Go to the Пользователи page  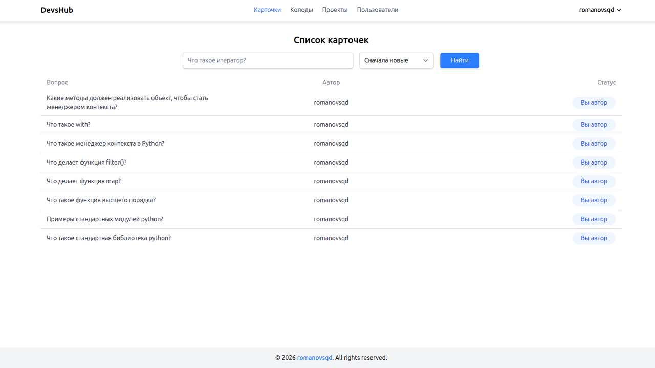click(377, 10)
